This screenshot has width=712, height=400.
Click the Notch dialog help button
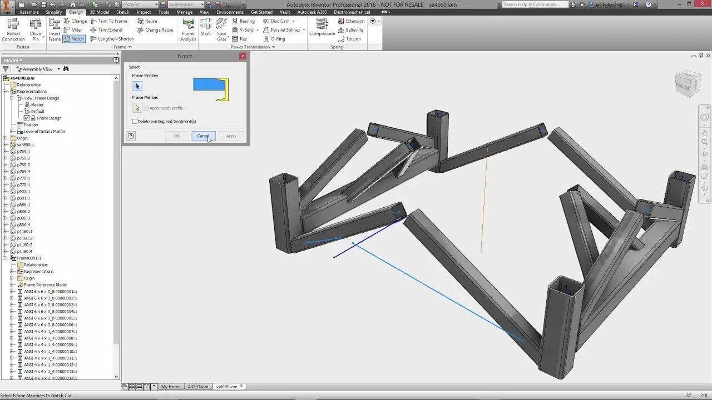point(131,136)
